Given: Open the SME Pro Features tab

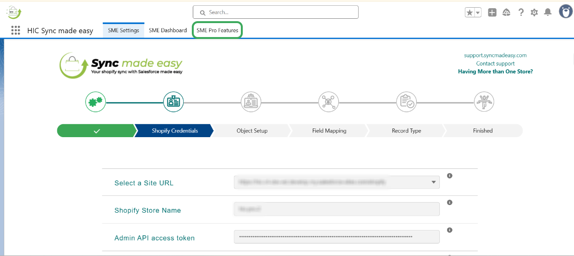Looking at the screenshot, I should coord(217,30).
